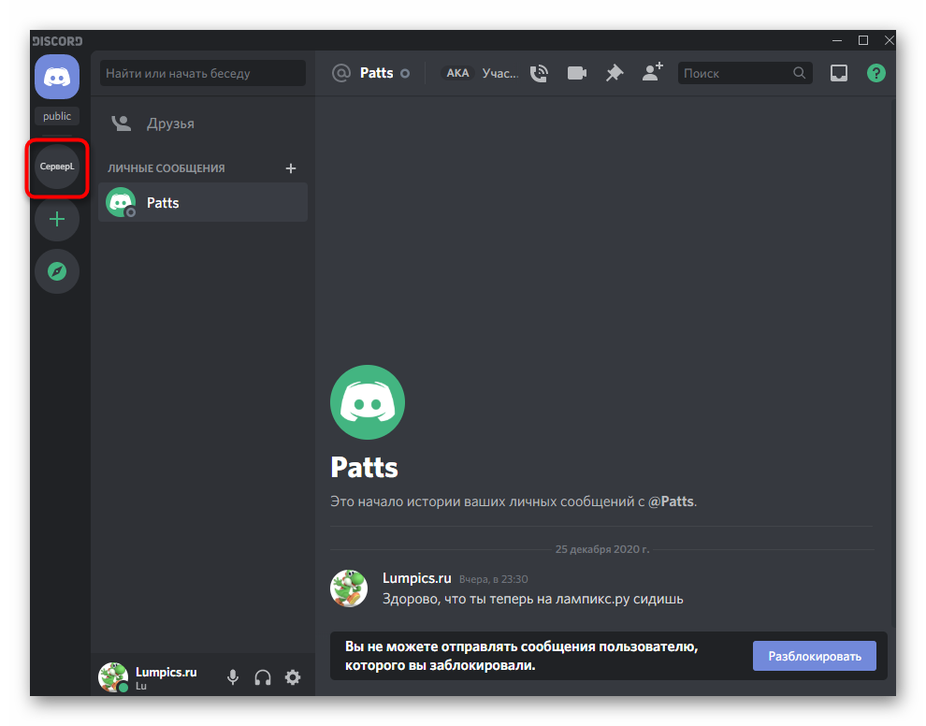The height and width of the screenshot is (726, 926).
Task: Click the Найти или начать беседу field
Action: (203, 73)
